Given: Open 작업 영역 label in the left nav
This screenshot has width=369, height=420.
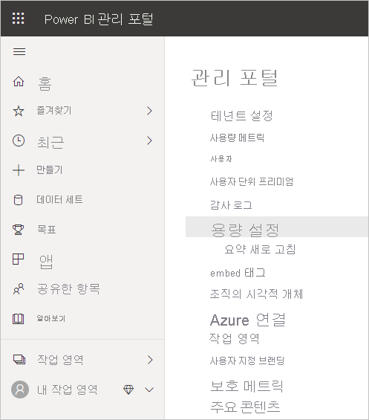Looking at the screenshot, I should tap(60, 360).
